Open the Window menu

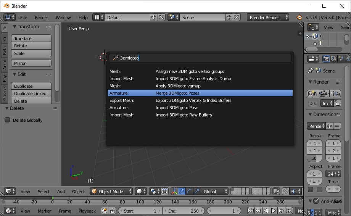point(63,18)
